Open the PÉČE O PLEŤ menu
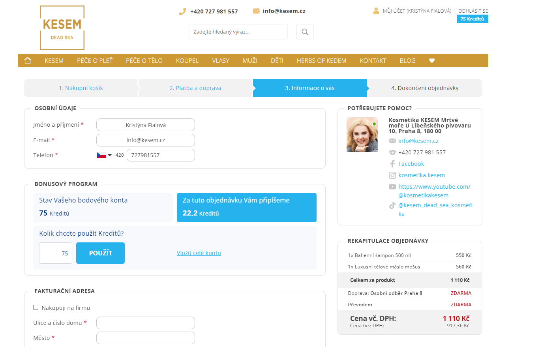Screen dimensions: 540x347 tap(95, 60)
